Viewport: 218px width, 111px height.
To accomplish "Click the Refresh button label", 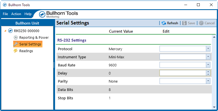I will pos(172,23).
